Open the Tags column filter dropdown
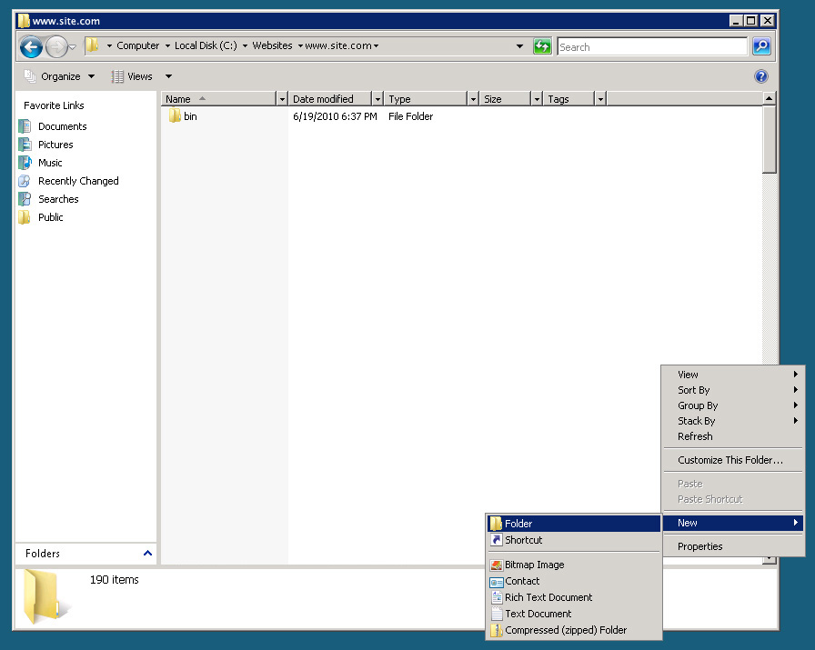815x650 pixels. (x=600, y=99)
